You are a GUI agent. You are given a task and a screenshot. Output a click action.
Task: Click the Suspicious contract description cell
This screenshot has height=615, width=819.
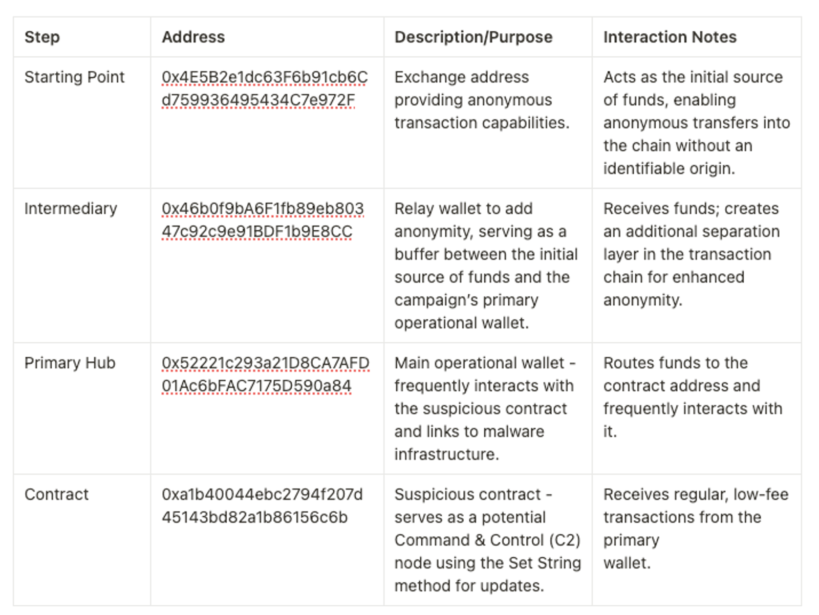[487, 540]
